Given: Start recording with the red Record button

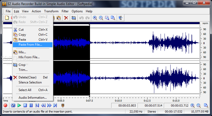Looking at the screenshot, I should coord(6,105).
